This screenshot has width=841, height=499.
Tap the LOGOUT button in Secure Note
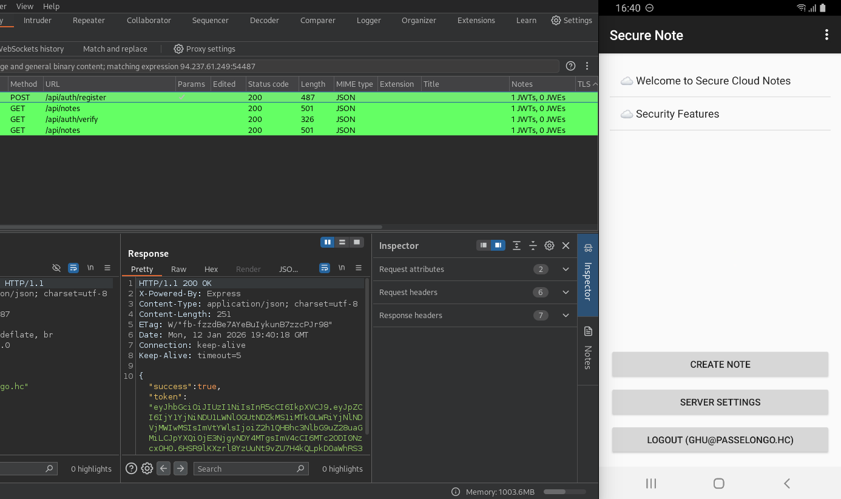pyautogui.click(x=720, y=440)
